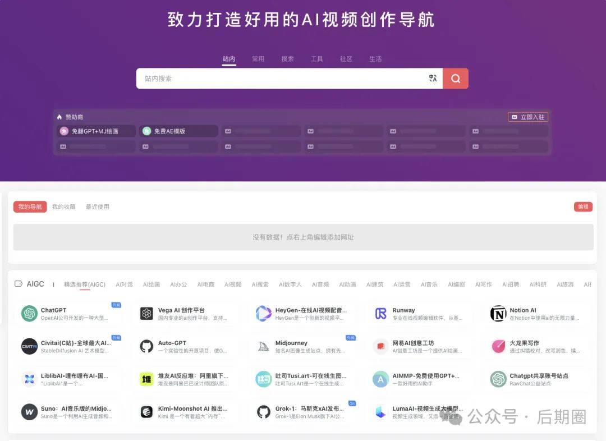Open 免费AE模版 sponsor link
Image resolution: width=606 pixels, height=441 pixels.
click(178, 131)
